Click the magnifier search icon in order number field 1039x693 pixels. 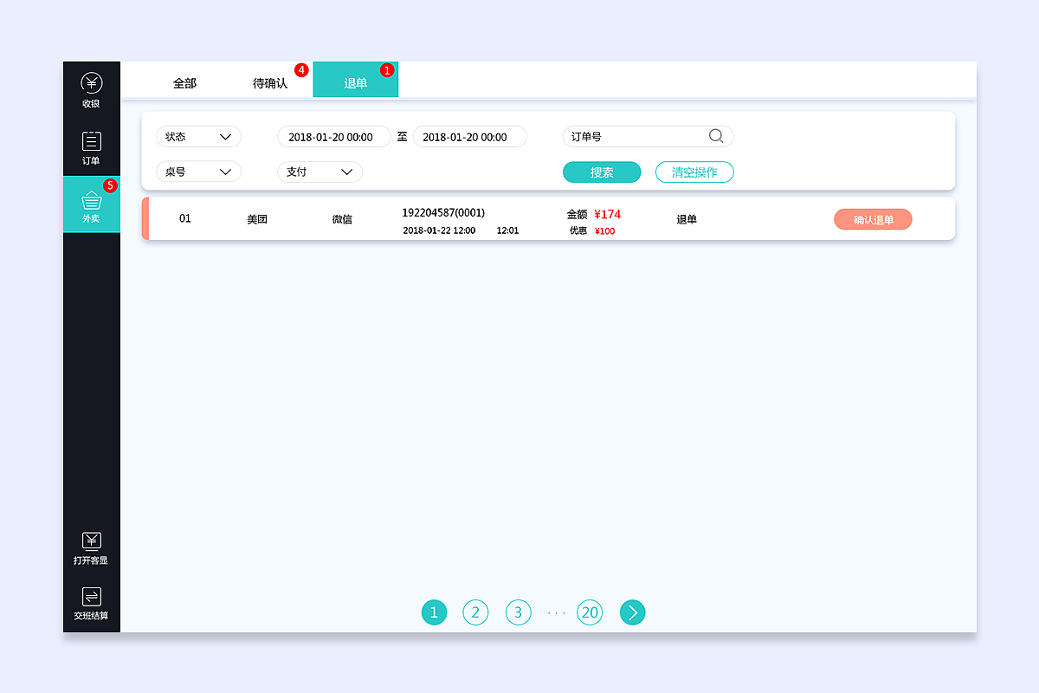[715, 136]
